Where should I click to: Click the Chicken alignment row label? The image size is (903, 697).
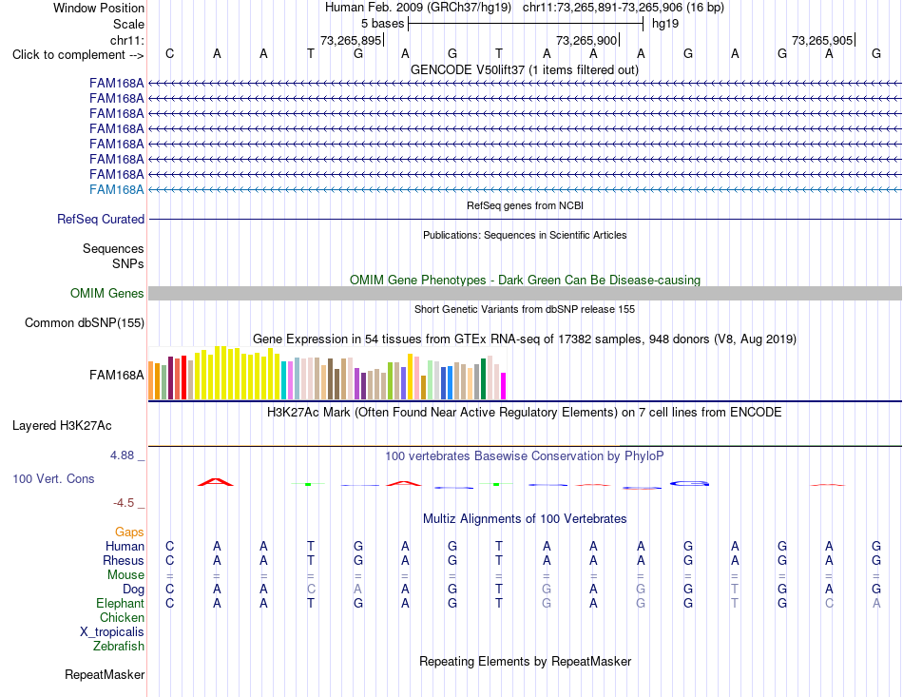click(x=122, y=617)
